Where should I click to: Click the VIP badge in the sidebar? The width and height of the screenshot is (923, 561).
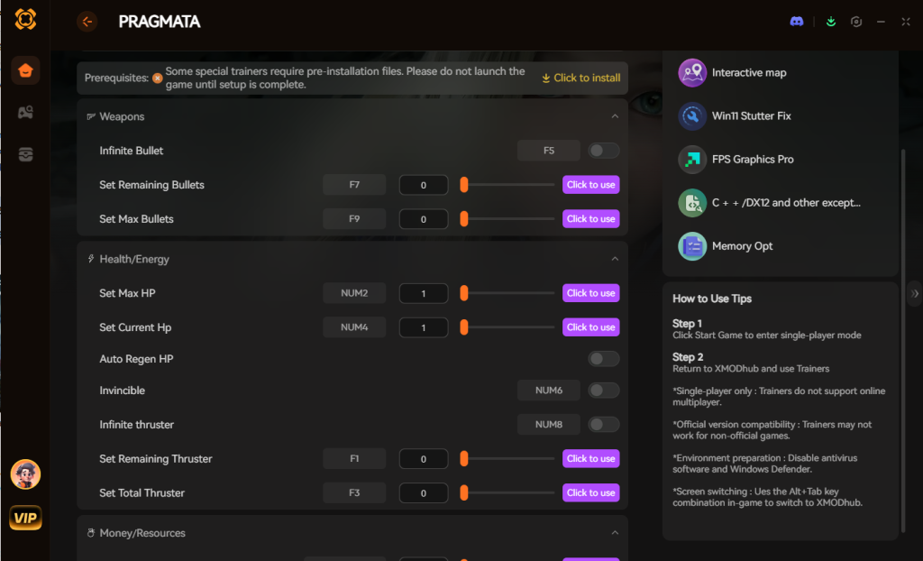point(25,518)
